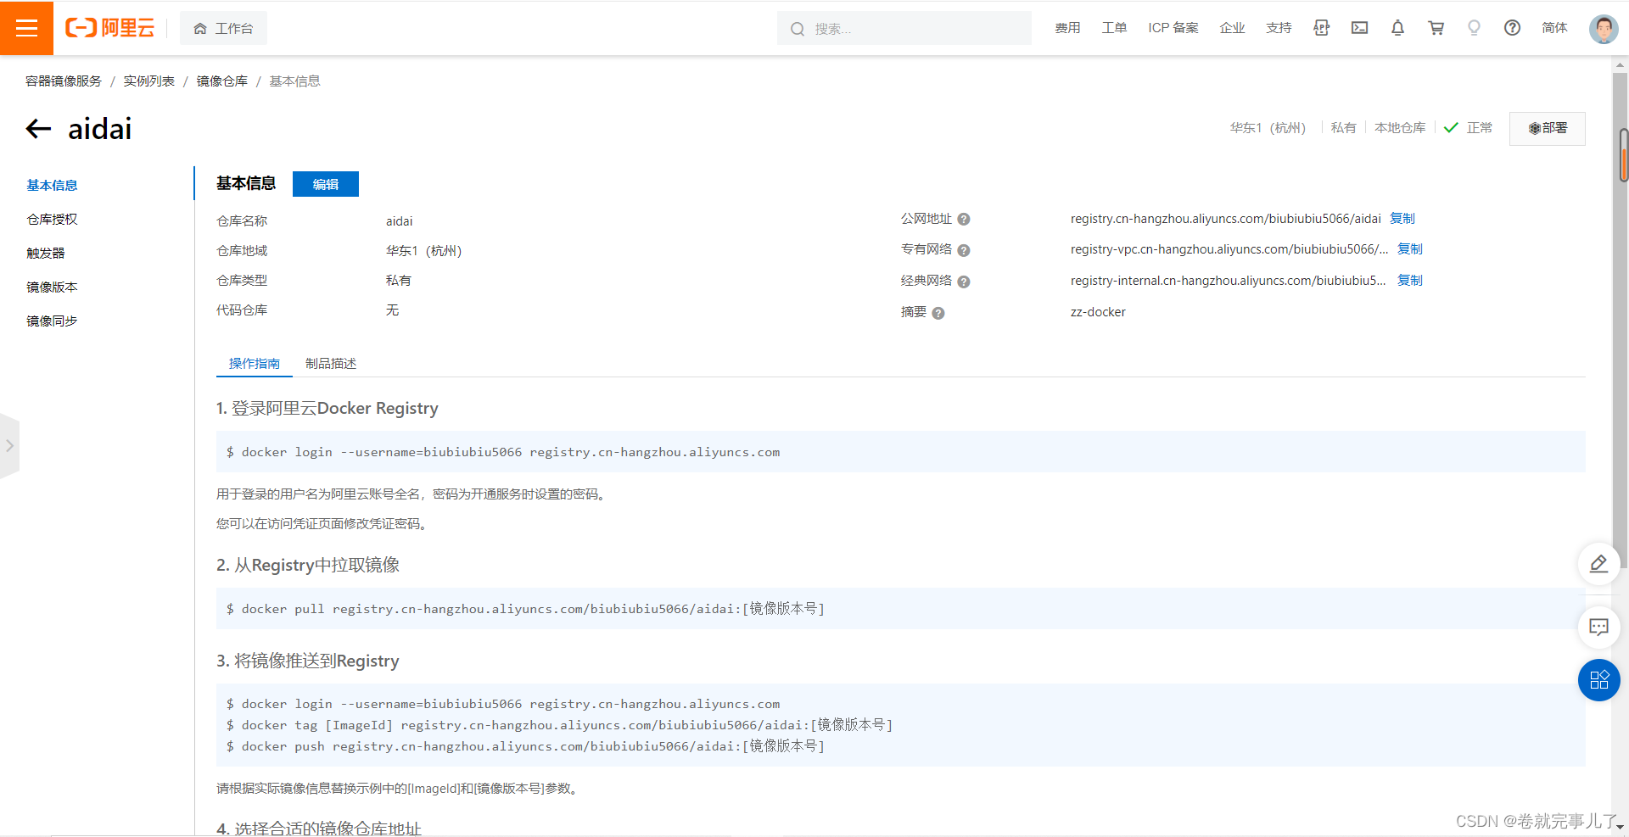Switch to the 制品描述 tab
Viewport: 1629px width, 837px height.
331,363
